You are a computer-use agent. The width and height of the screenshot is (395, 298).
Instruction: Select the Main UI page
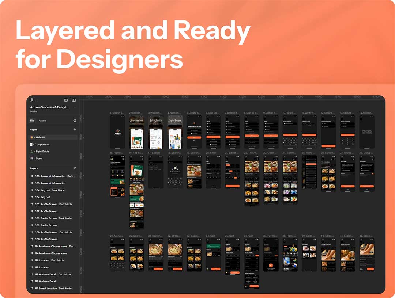tap(40, 138)
